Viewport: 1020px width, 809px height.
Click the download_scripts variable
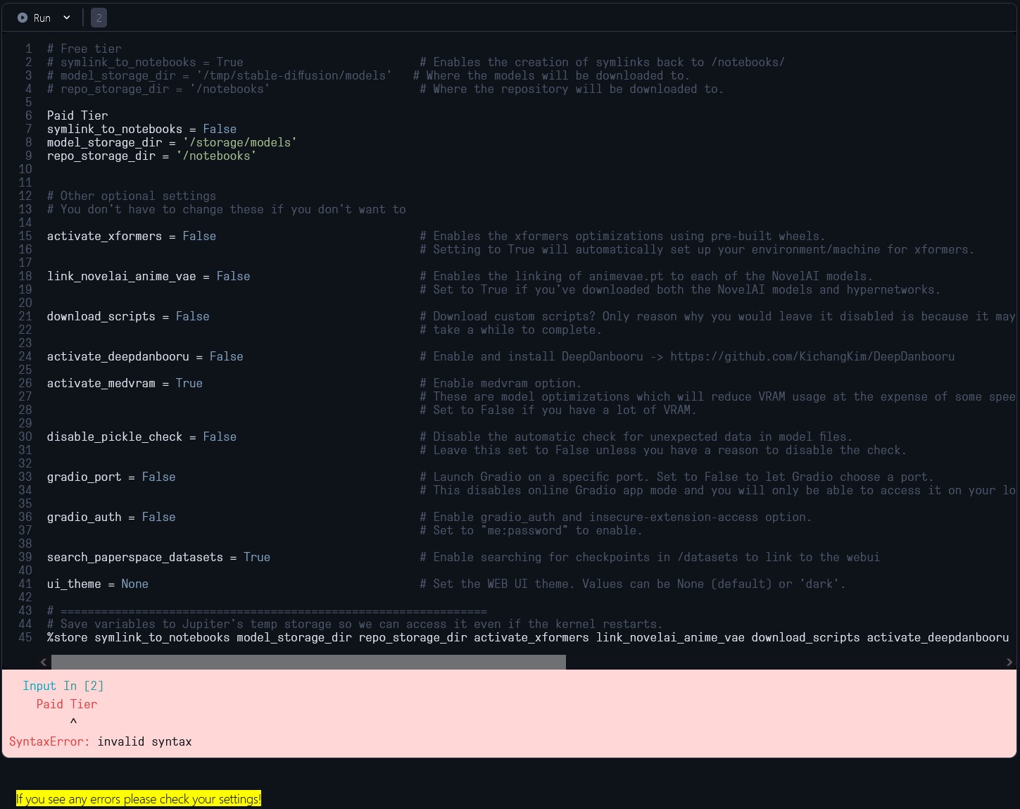click(101, 316)
